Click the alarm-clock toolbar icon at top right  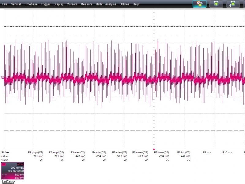(199, 4)
